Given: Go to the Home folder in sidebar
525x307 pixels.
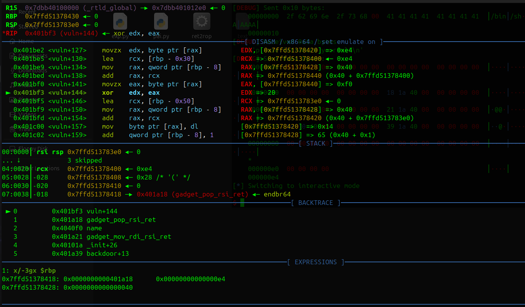Looking at the screenshot, I should [26, 41].
